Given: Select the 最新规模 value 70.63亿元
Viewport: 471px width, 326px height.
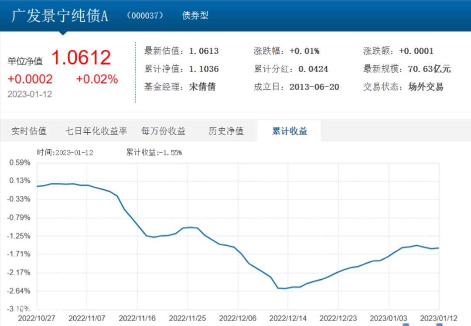Looking at the screenshot, I should click(429, 69).
